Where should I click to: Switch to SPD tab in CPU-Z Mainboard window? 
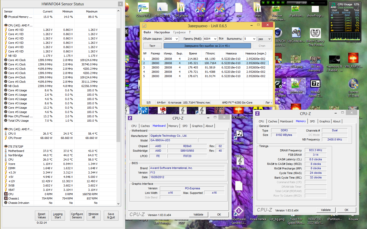click(185, 126)
